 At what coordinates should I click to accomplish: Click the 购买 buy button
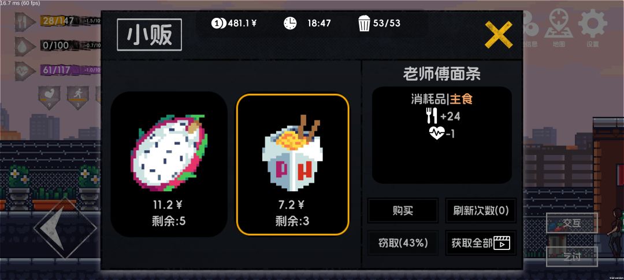(402, 211)
